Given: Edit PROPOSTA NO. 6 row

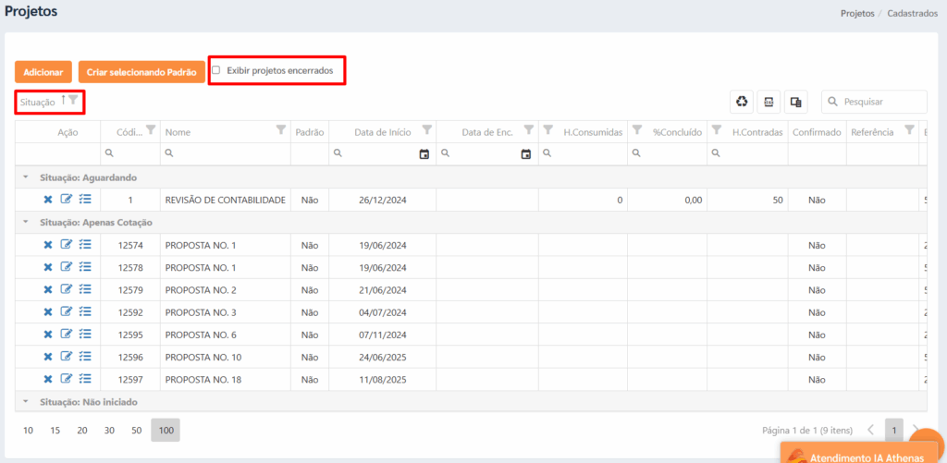Looking at the screenshot, I should pos(67,334).
